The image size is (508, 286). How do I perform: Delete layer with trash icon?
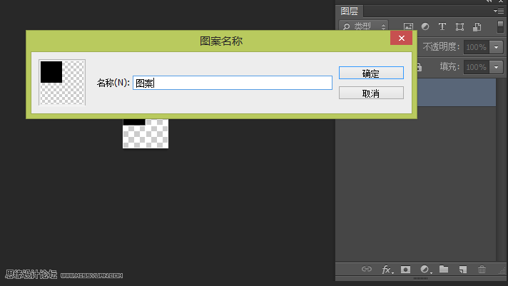(482, 270)
